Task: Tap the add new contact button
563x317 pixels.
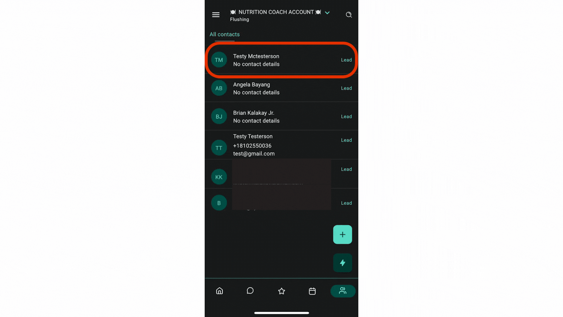Action: click(x=342, y=234)
